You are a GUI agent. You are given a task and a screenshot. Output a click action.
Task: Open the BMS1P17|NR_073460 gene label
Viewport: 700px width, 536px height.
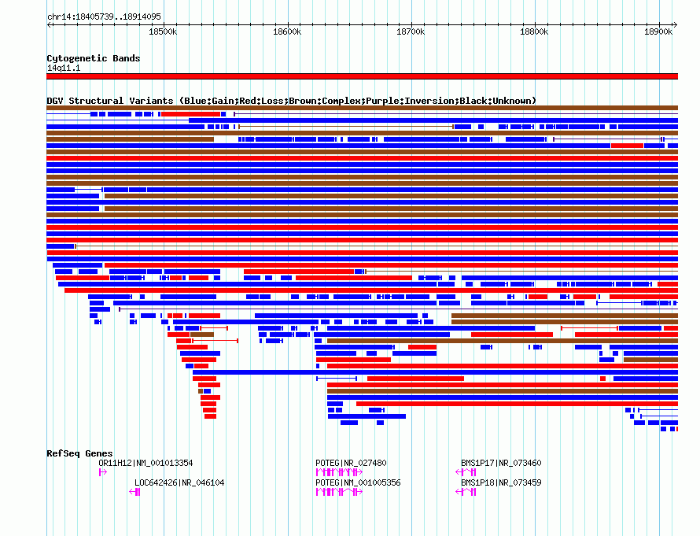point(501,463)
